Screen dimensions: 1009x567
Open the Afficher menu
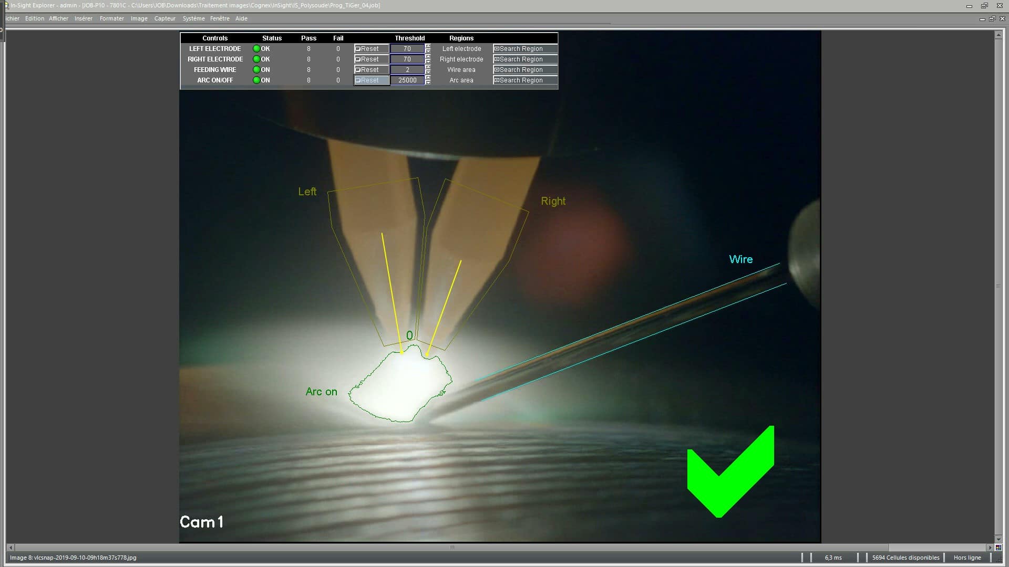(x=58, y=18)
